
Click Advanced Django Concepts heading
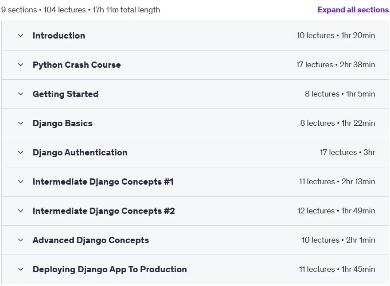pyautogui.click(x=91, y=240)
